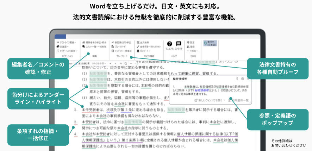Click highlighted 秘密情報等 in item (1)

[98, 74]
